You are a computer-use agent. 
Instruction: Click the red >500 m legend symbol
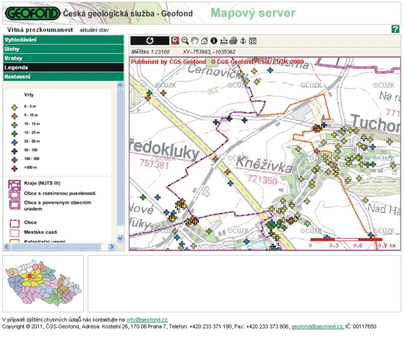(x=15, y=169)
